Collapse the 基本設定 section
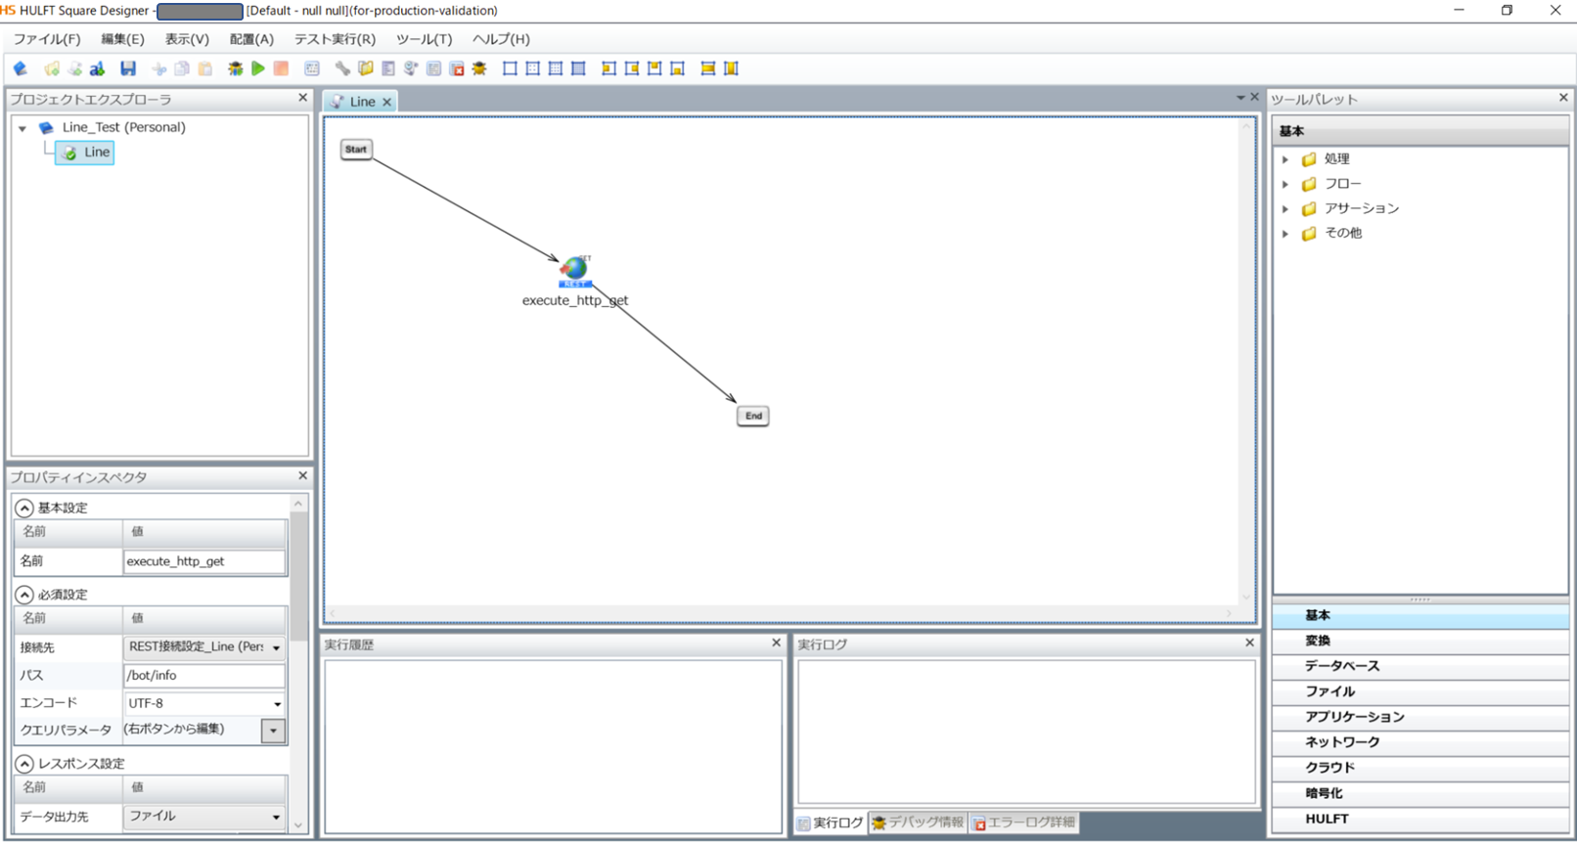The height and width of the screenshot is (843, 1577). 24,509
